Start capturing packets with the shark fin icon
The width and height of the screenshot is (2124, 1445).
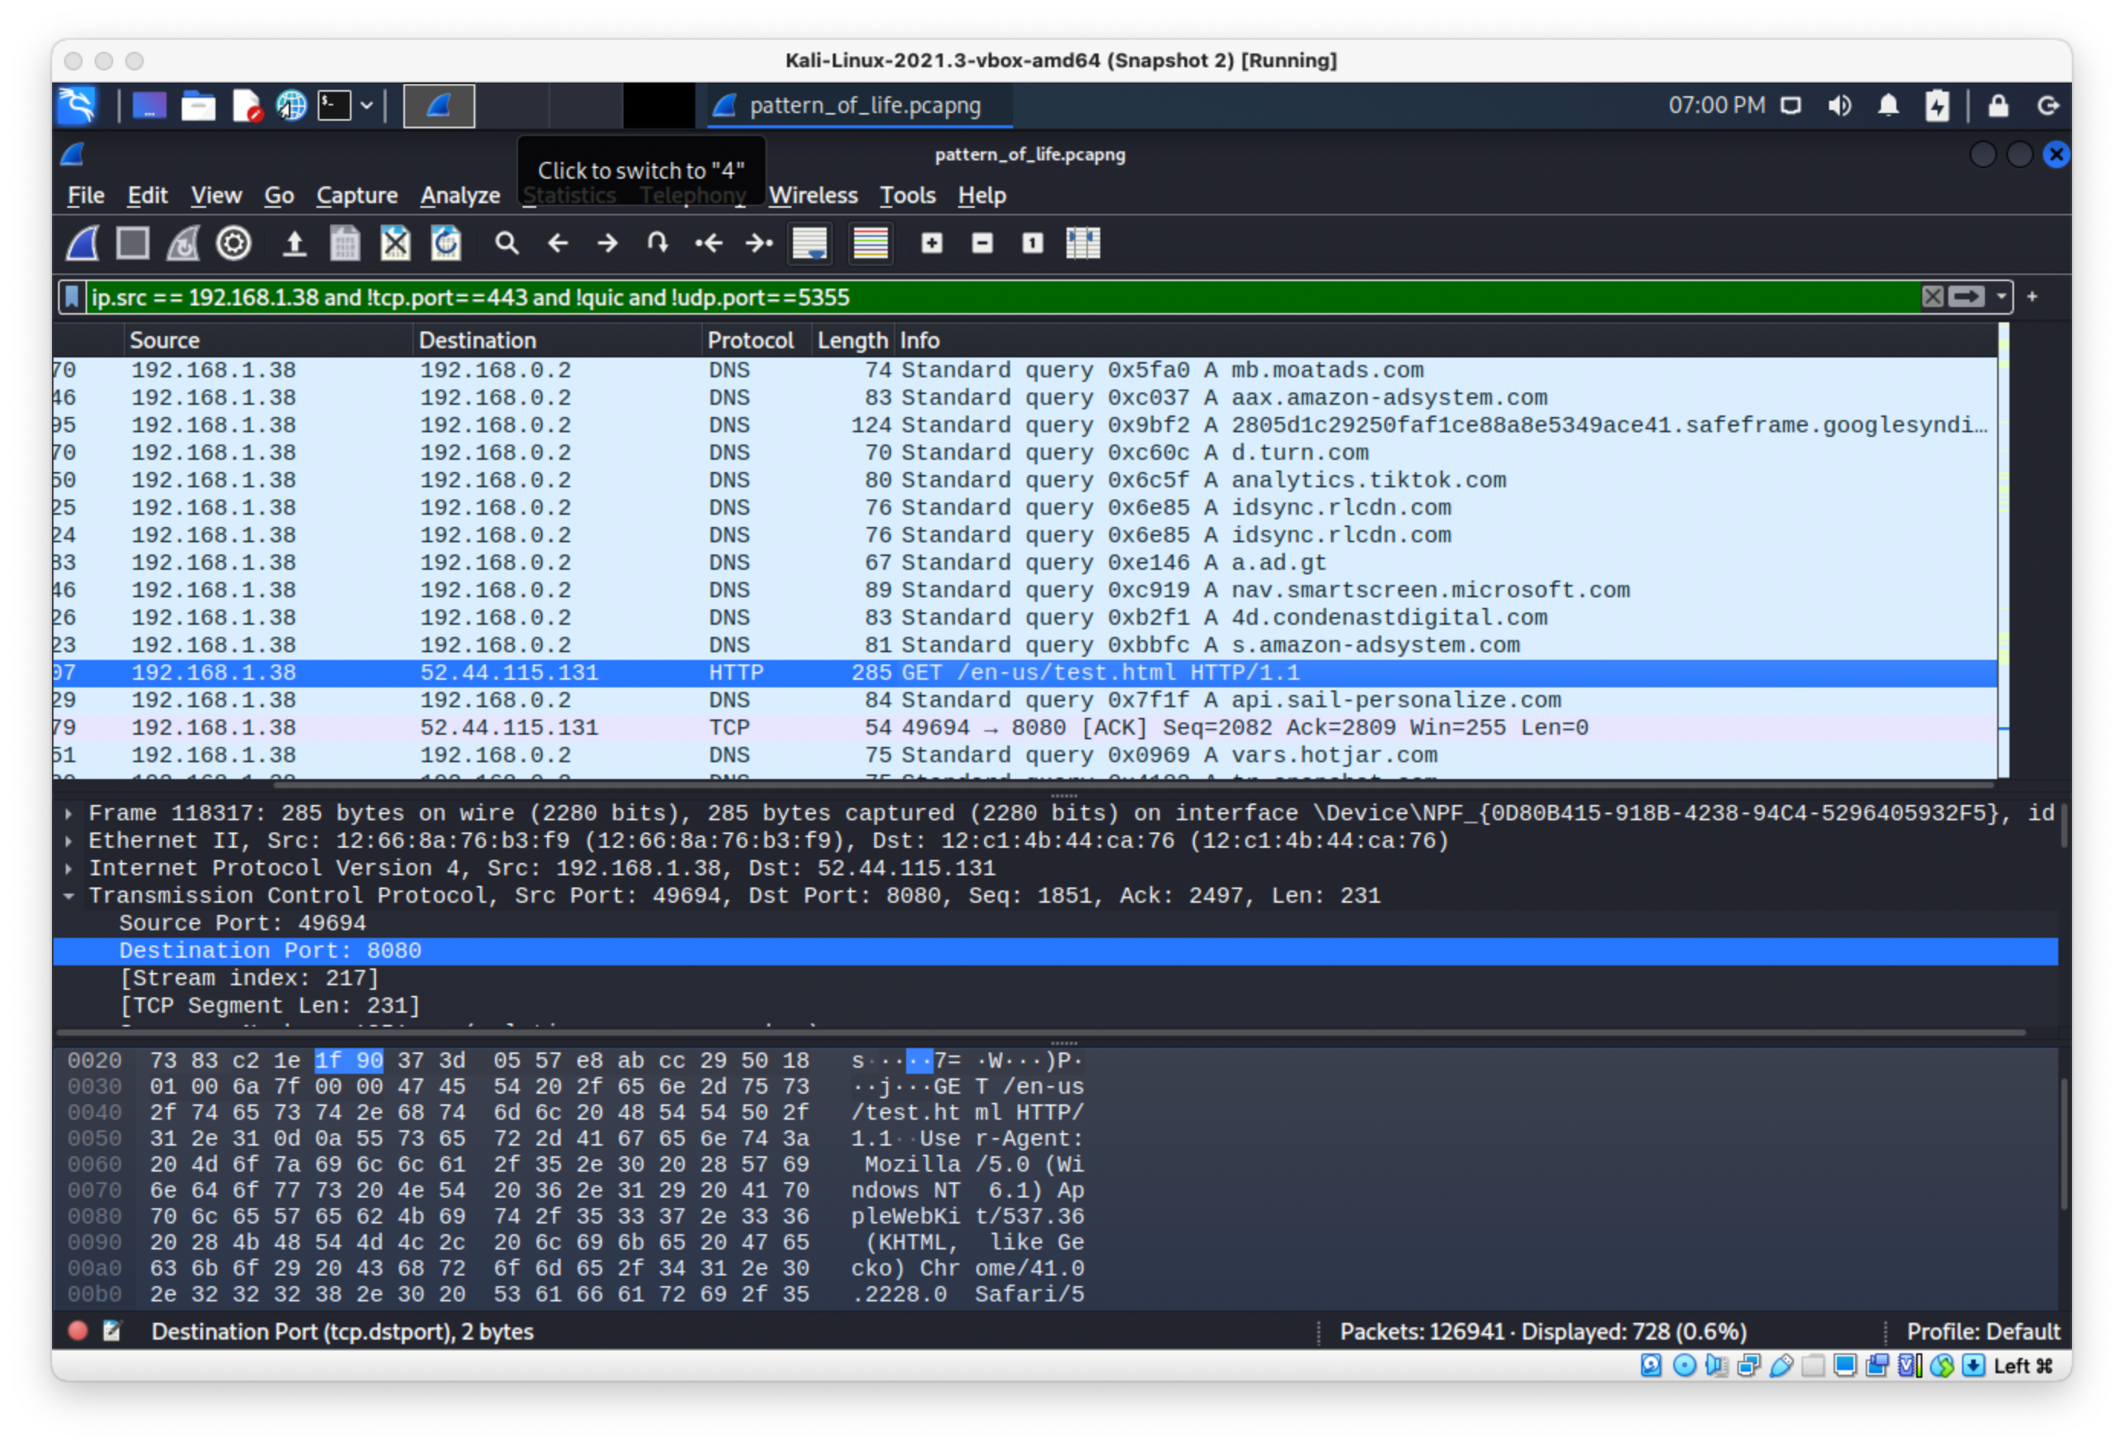pyautogui.click(x=83, y=243)
